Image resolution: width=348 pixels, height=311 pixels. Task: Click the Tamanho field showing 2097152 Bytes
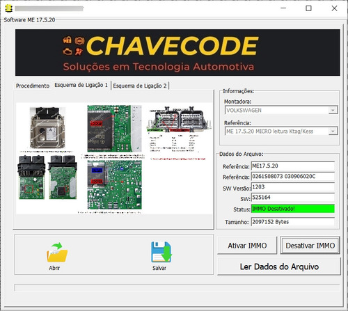coord(293,222)
